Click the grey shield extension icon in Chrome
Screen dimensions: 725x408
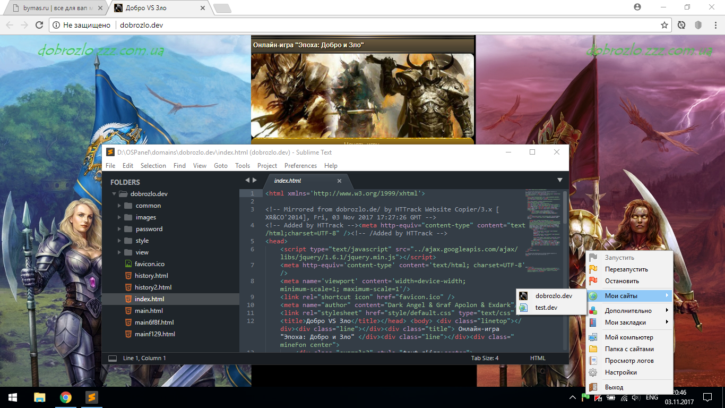click(698, 25)
